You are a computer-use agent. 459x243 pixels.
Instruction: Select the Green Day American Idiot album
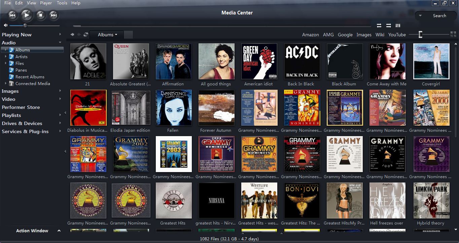(259, 61)
